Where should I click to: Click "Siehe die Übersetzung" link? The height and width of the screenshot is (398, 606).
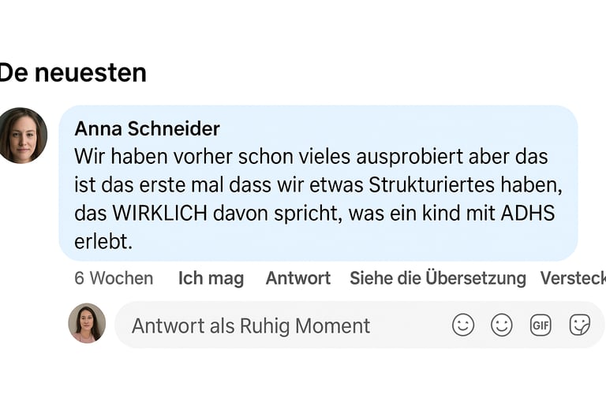437,278
